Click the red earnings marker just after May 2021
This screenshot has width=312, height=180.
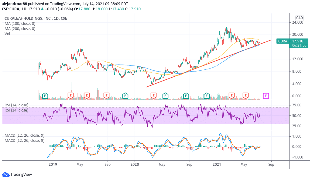point(246,96)
